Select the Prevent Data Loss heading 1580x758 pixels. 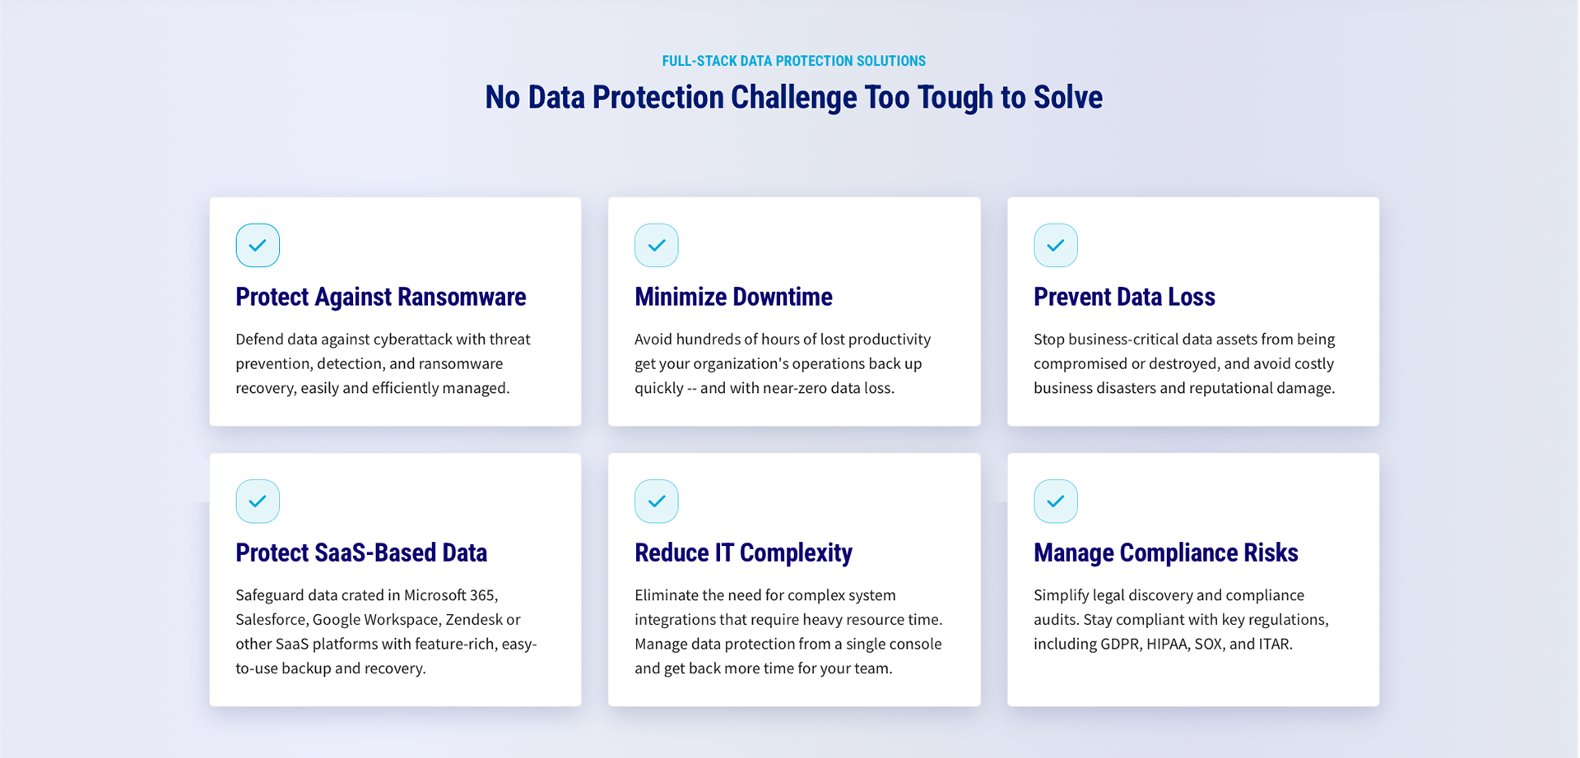coord(1124,297)
